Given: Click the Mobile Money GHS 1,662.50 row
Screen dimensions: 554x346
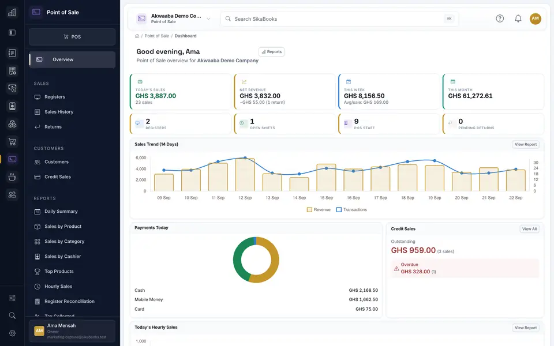Looking at the screenshot, I should (256, 299).
